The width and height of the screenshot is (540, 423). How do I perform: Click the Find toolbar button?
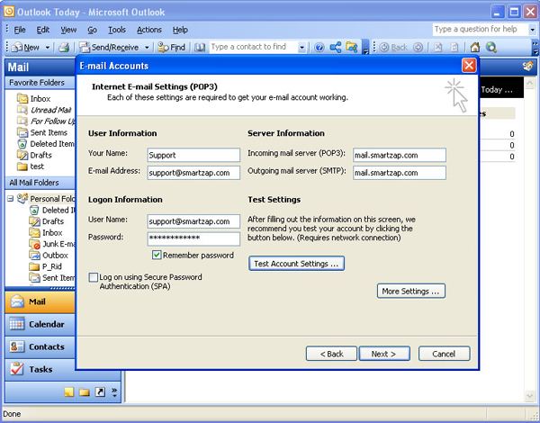[172, 47]
